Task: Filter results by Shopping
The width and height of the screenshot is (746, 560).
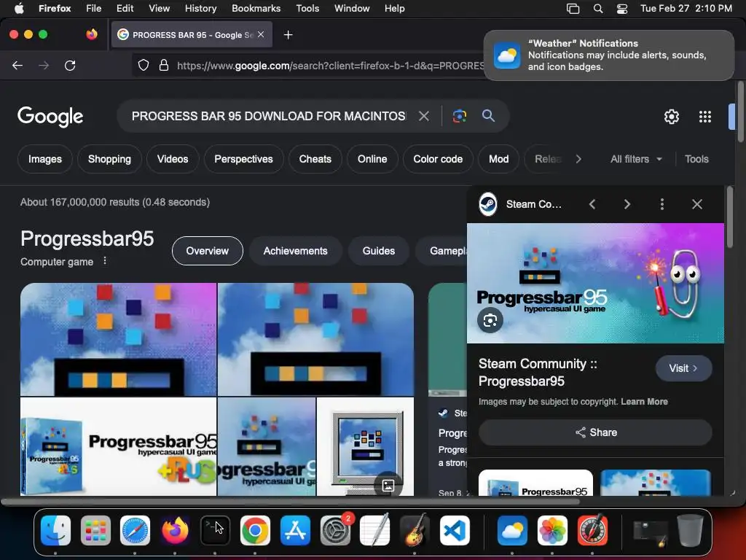Action: [x=109, y=159]
